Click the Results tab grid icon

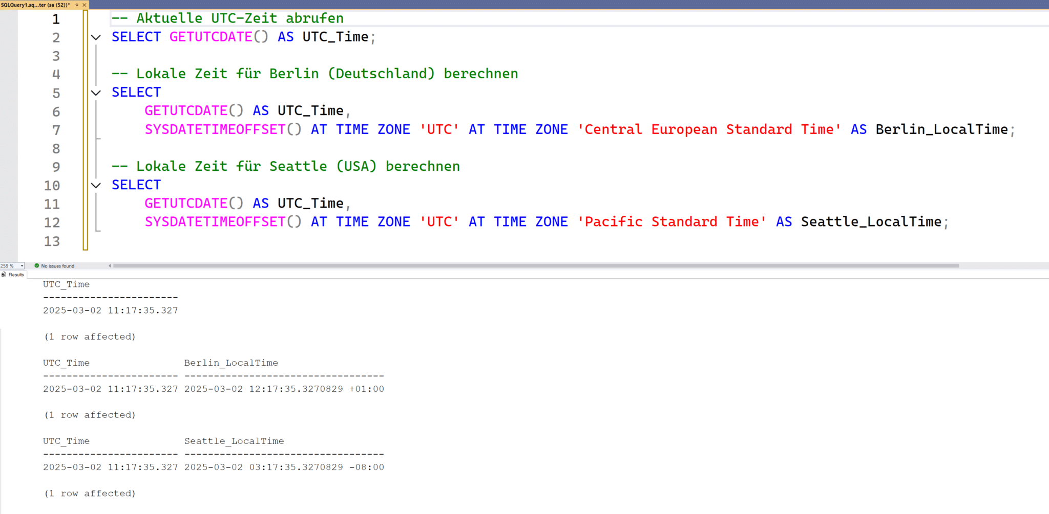coord(4,275)
